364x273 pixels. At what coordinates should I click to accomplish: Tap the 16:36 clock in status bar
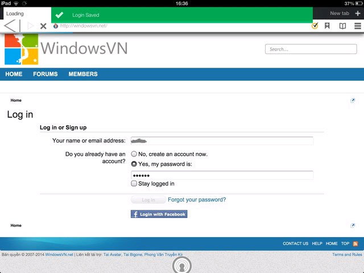(182, 3)
